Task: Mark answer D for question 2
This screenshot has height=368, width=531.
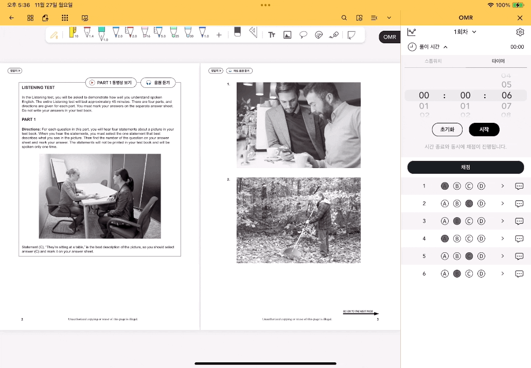Action: pos(481,204)
